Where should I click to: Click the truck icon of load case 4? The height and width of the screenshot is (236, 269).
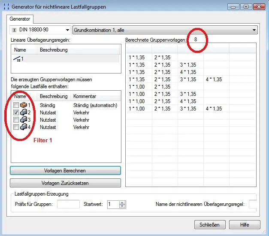tap(24, 127)
